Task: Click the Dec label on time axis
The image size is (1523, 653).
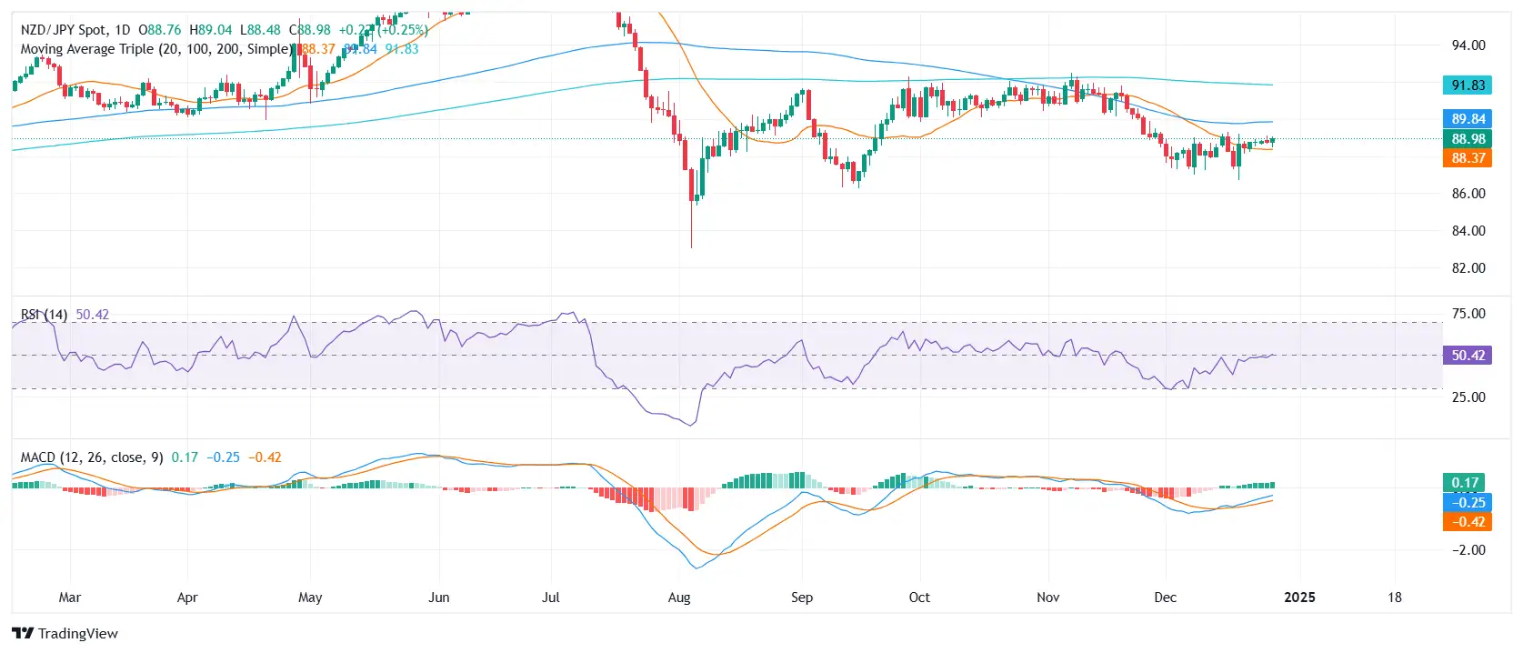Action: click(x=1165, y=598)
